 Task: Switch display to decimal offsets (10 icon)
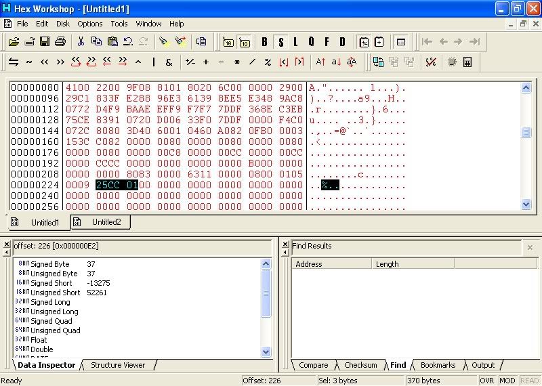(245, 42)
